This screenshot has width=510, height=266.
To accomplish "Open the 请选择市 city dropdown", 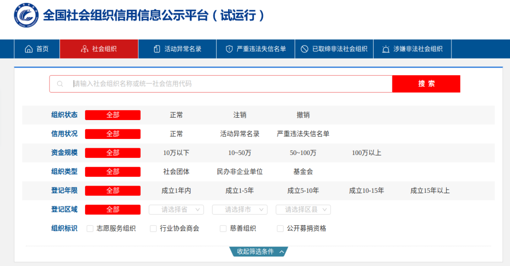I will click(239, 209).
